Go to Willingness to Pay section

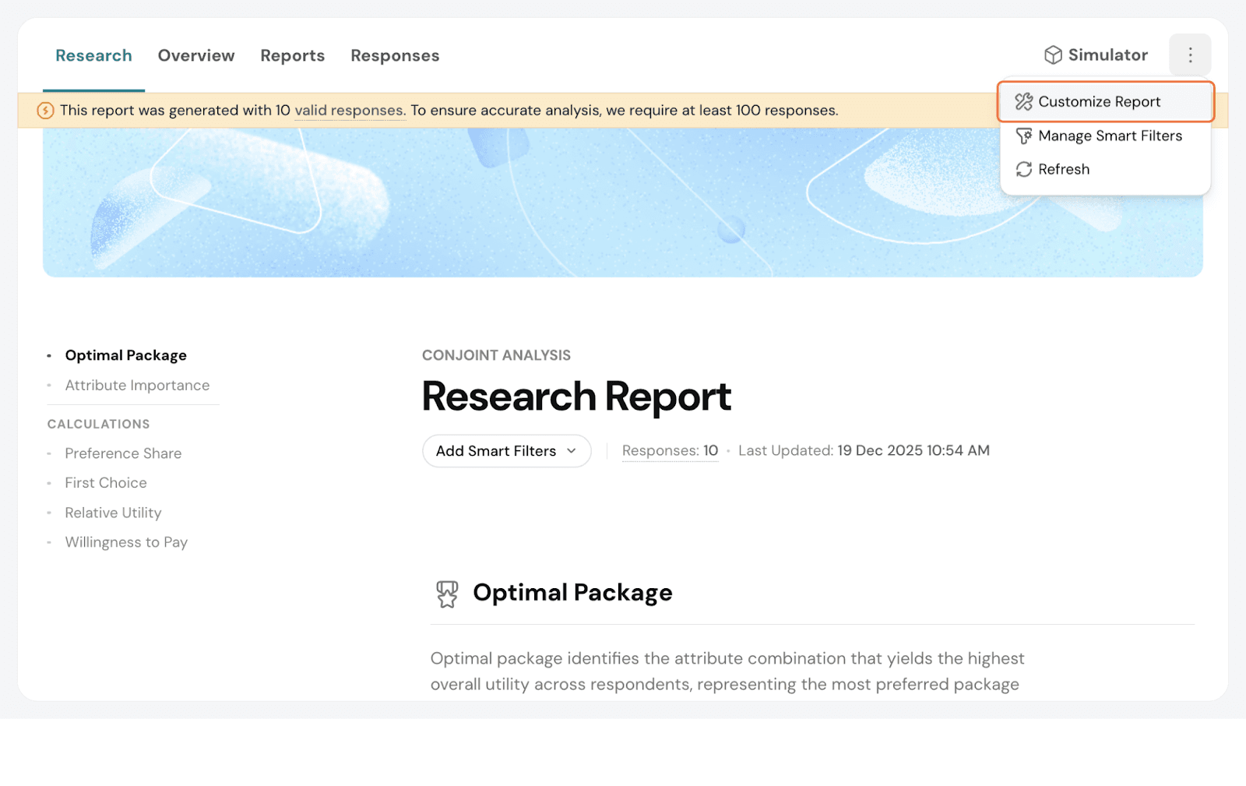(126, 542)
